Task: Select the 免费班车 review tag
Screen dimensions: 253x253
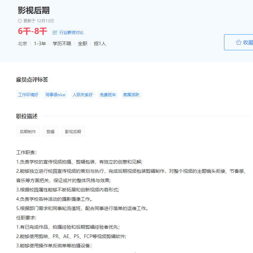Action: [108, 95]
